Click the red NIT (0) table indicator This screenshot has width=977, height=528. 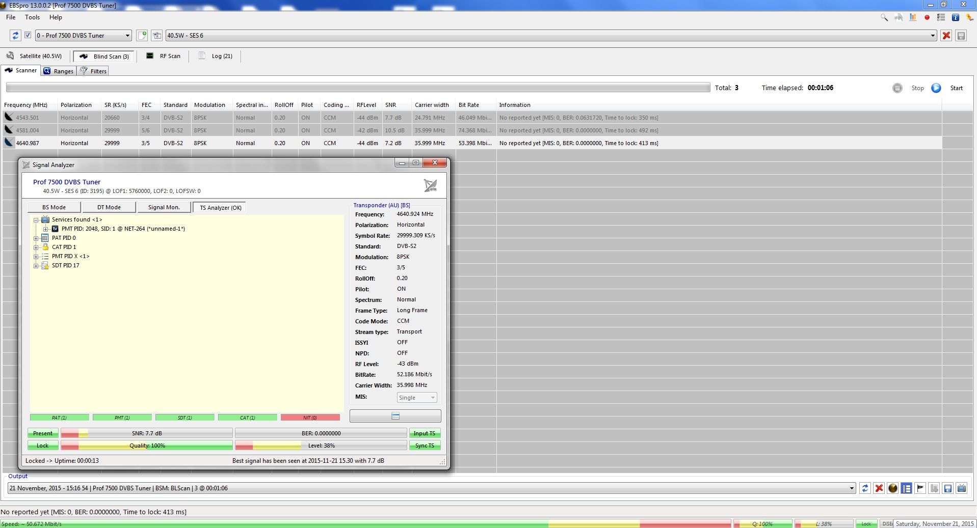click(310, 418)
